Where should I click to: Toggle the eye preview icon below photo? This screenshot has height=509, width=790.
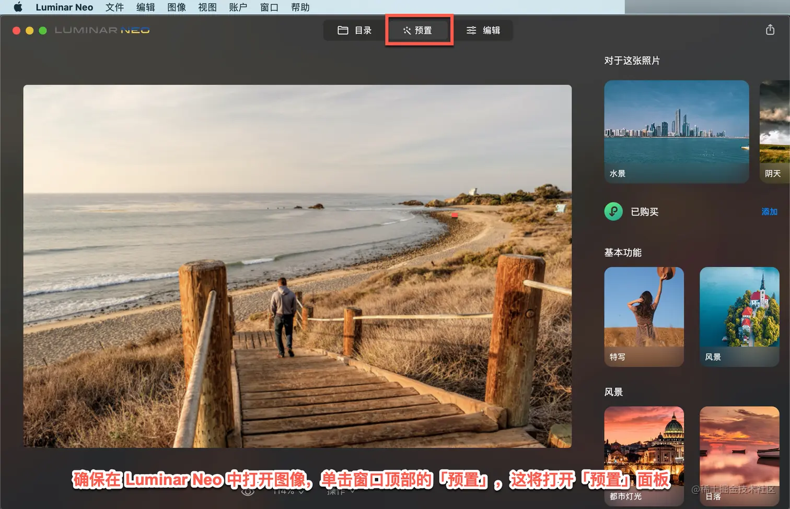248,492
